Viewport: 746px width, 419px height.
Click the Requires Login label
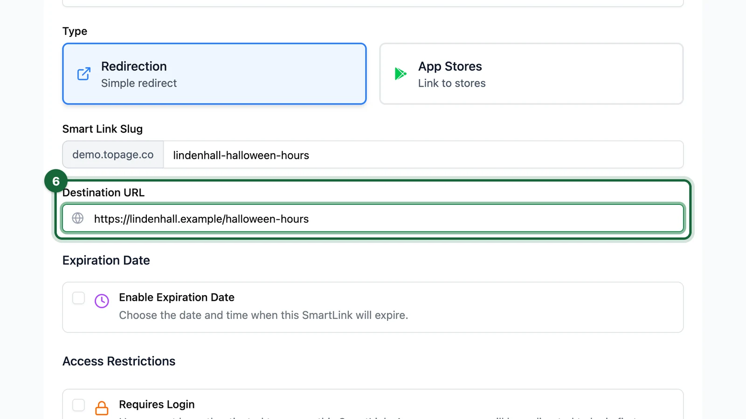click(x=157, y=404)
